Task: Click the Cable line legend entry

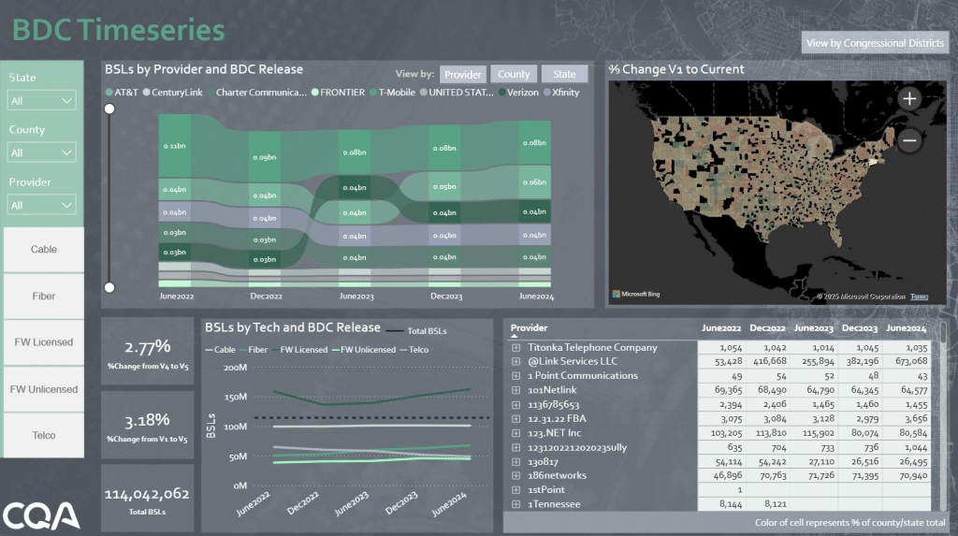Action: pyautogui.click(x=221, y=350)
